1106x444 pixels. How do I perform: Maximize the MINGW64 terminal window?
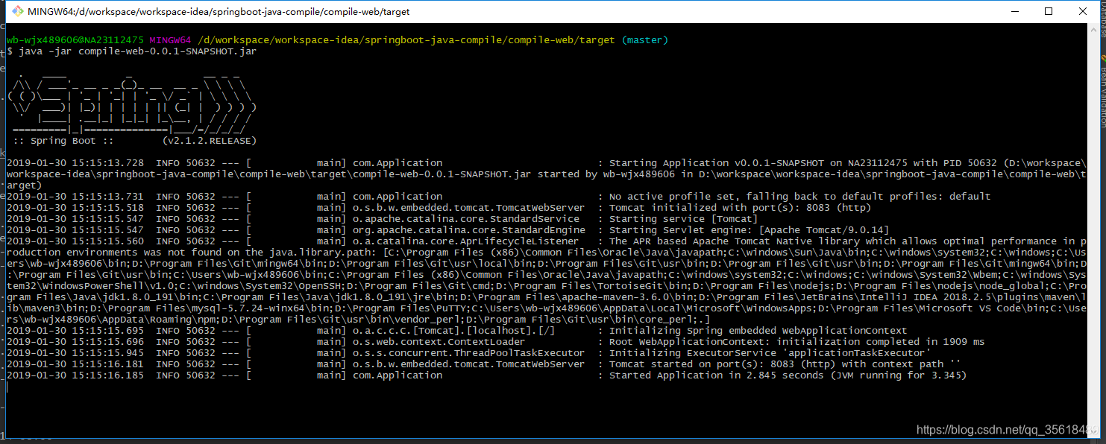pyautogui.click(x=1049, y=11)
